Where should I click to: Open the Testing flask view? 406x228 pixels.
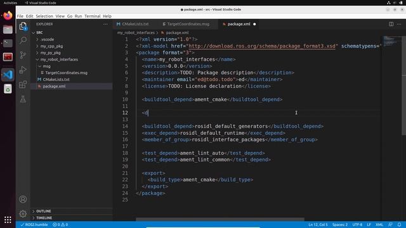tap(23, 99)
